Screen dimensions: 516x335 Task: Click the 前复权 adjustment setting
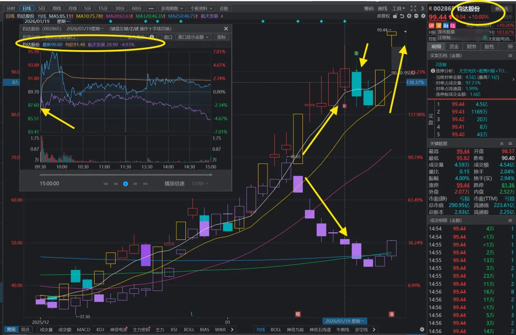pyautogui.click(x=383, y=16)
